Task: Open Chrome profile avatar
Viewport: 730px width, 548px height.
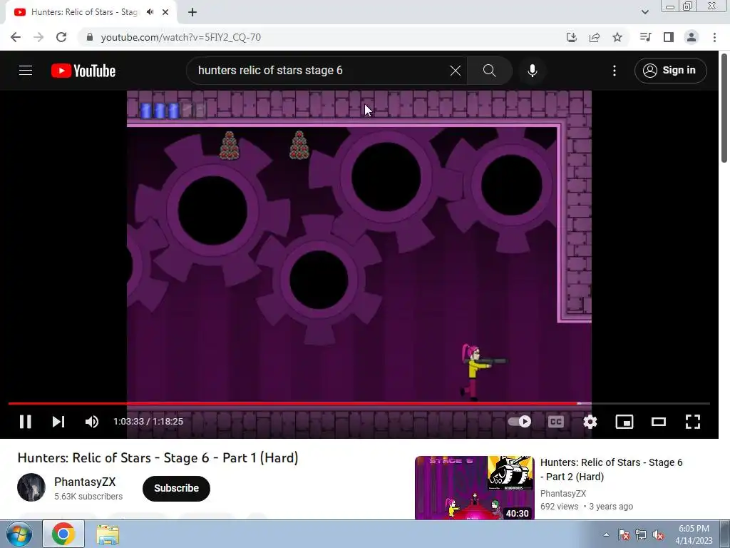Action: [692, 37]
